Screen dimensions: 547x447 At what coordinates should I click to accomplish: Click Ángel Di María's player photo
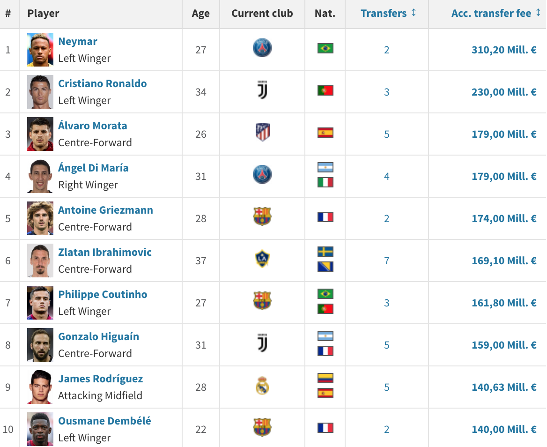point(40,176)
